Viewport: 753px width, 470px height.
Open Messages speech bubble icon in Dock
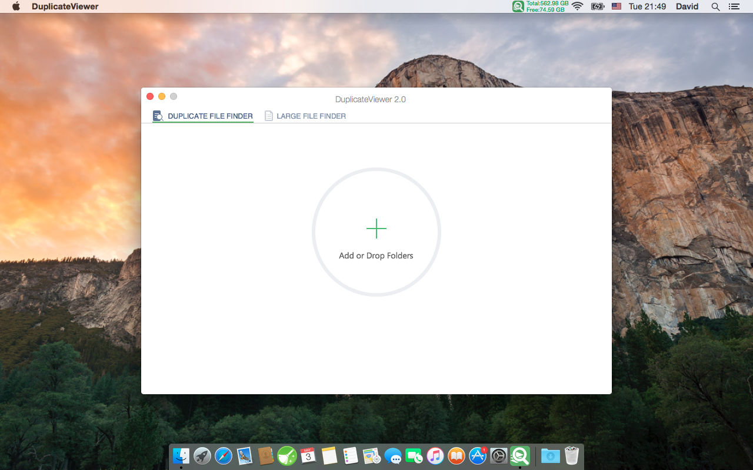click(x=393, y=455)
